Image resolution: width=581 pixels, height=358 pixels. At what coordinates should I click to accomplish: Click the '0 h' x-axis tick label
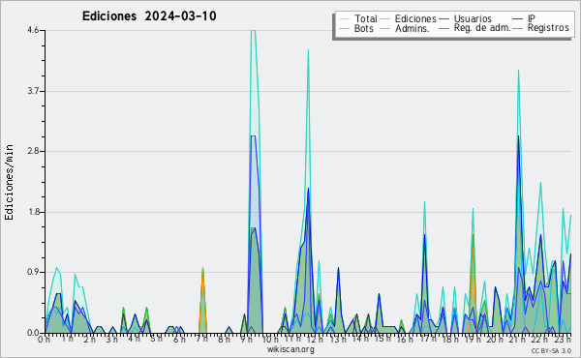coord(45,339)
